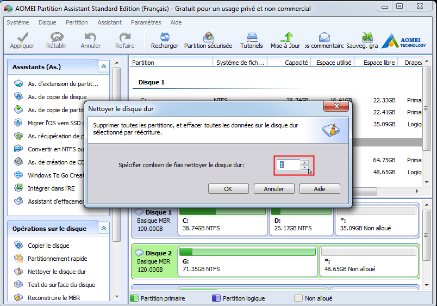Select Nettoyer le disque dur operation
This screenshot has height=306, width=437.
tap(50, 272)
